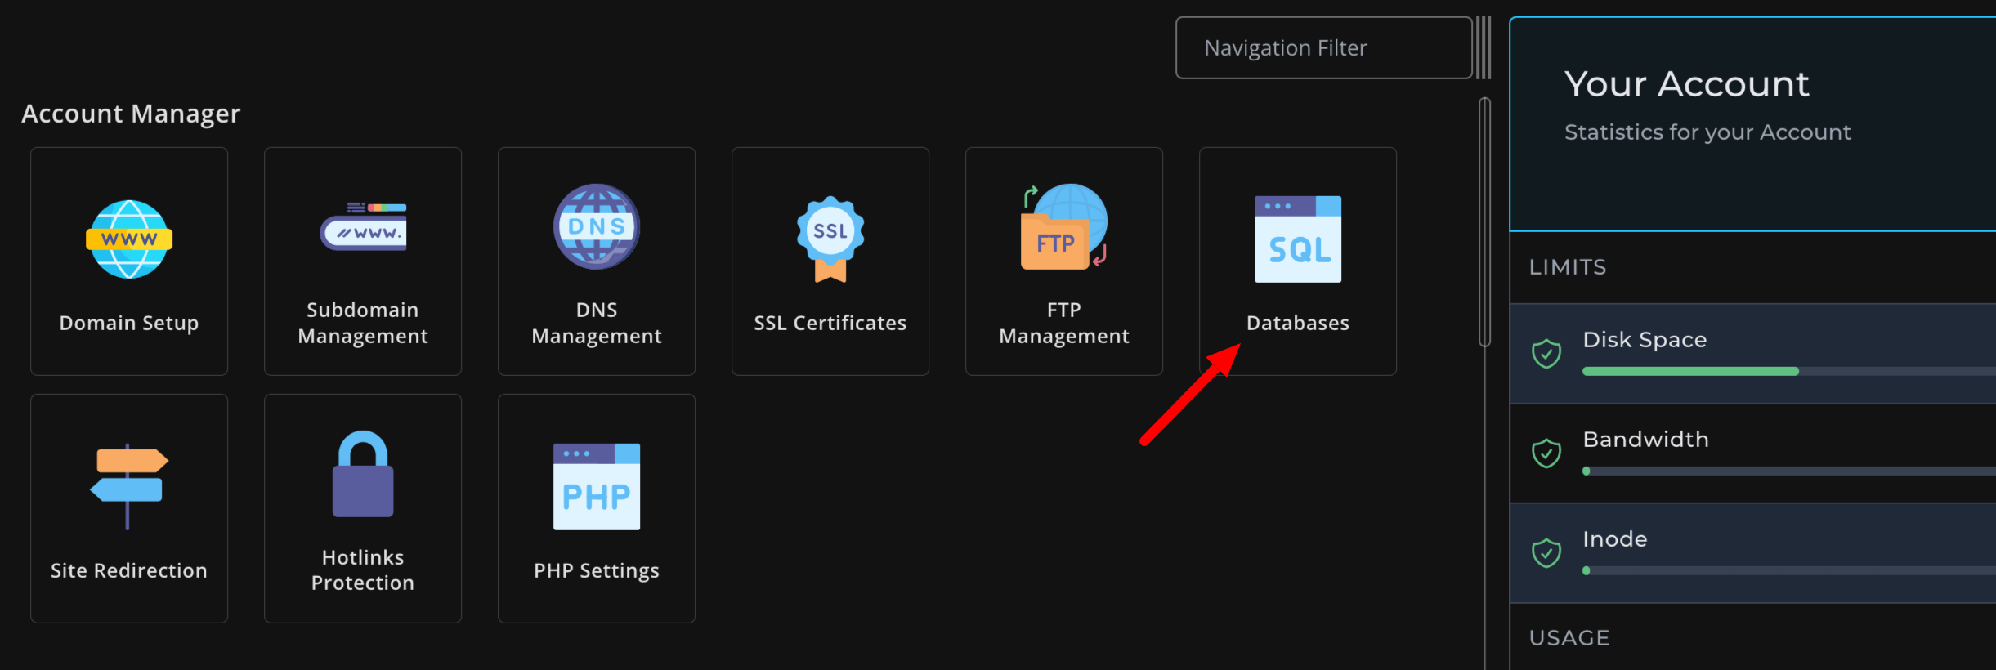Click the Databases label
Viewport: 1996px width, 670px height.
[1298, 324]
